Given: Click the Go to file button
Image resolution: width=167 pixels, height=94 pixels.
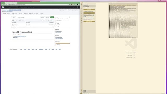Looking at the screenshot, I should click(x=43, y=17).
